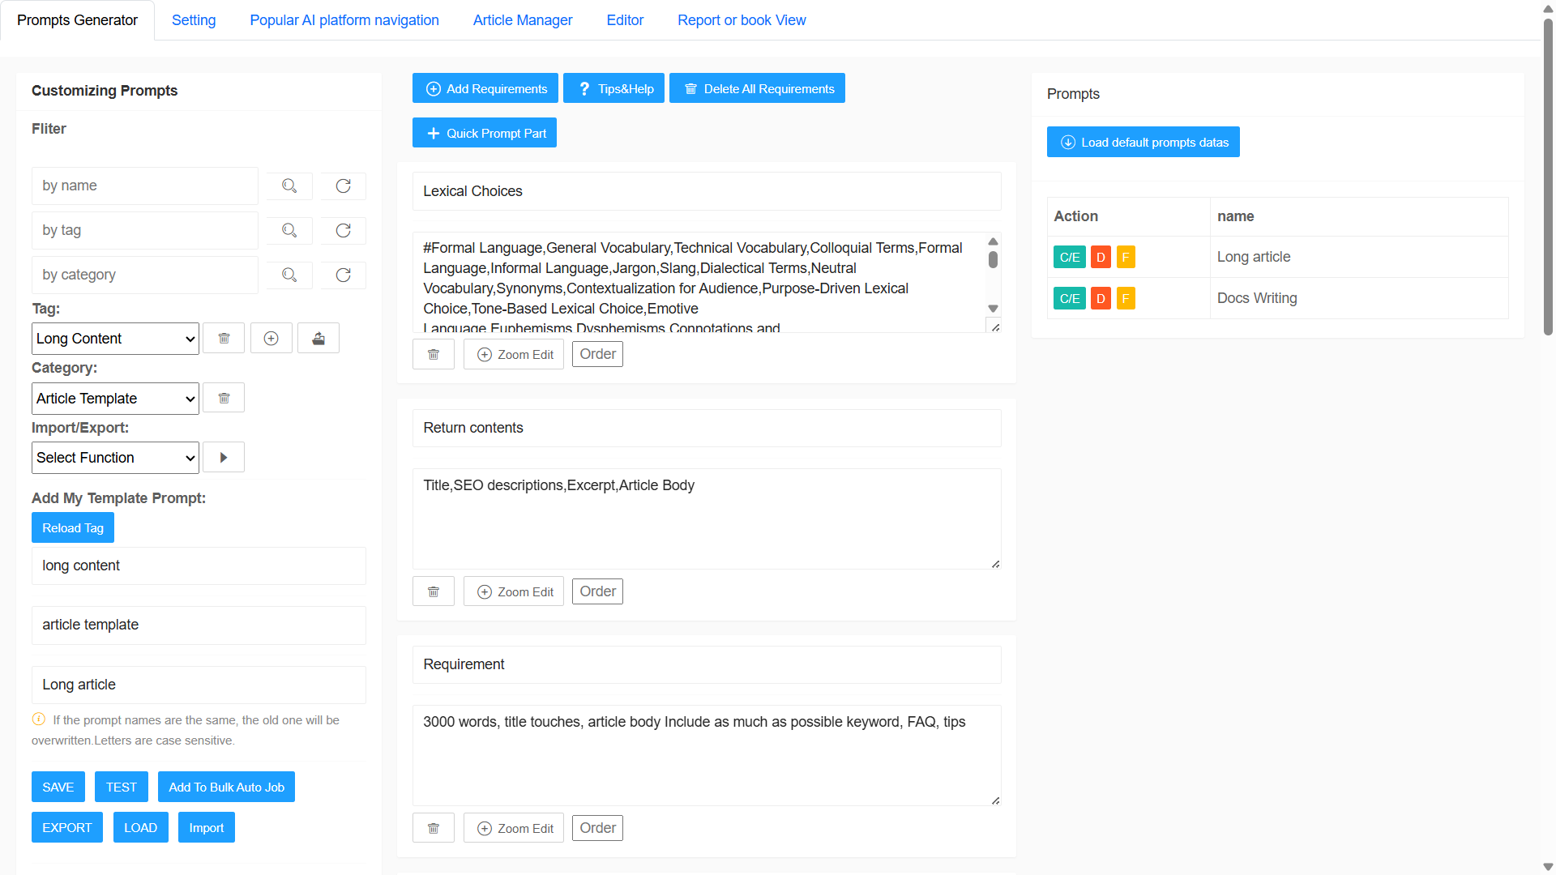Switch to the Article Manager tab
1556x875 pixels.
(522, 20)
